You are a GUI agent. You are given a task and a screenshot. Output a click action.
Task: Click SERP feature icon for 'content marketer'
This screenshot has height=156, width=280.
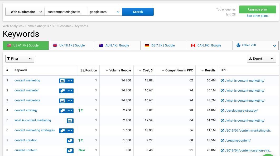tap(62, 91)
